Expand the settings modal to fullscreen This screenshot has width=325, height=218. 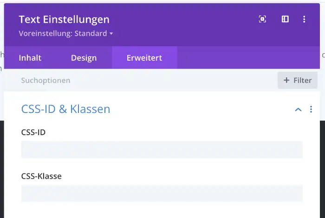coord(262,19)
